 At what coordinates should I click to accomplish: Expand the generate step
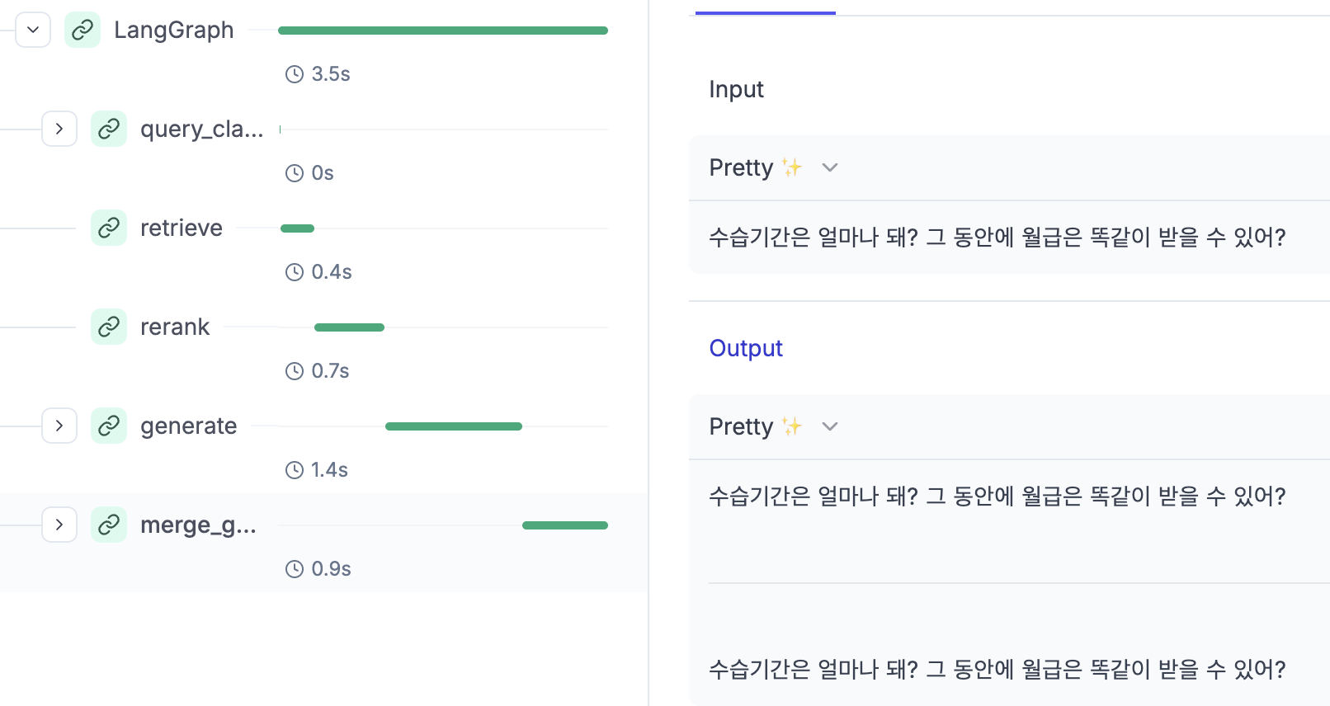(59, 426)
